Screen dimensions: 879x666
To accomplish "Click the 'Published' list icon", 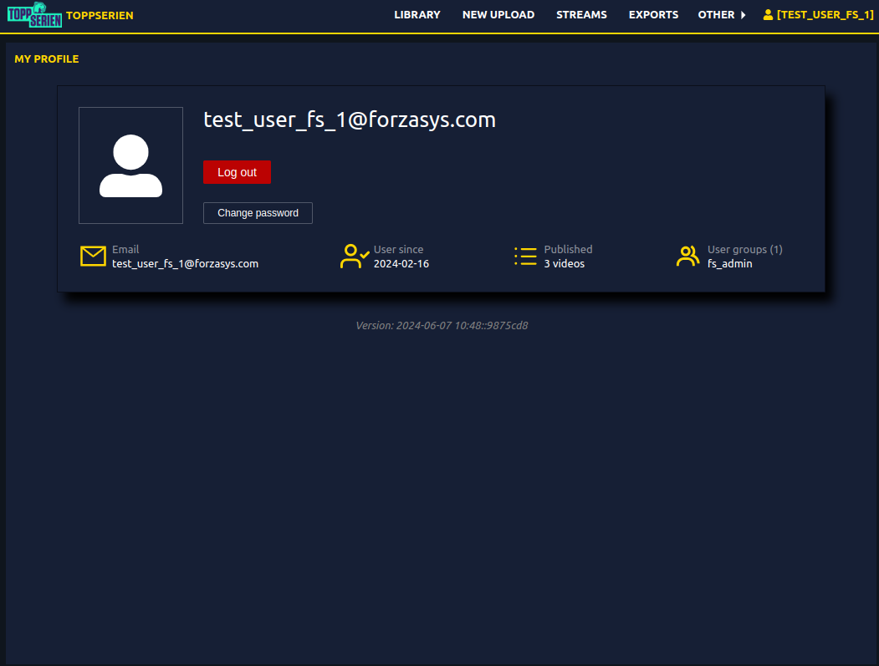I will [x=524, y=256].
